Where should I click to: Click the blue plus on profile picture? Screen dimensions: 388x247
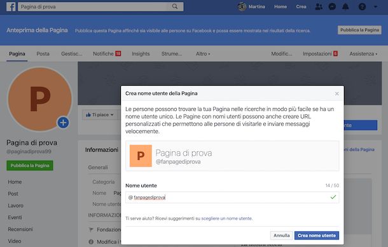(63, 123)
